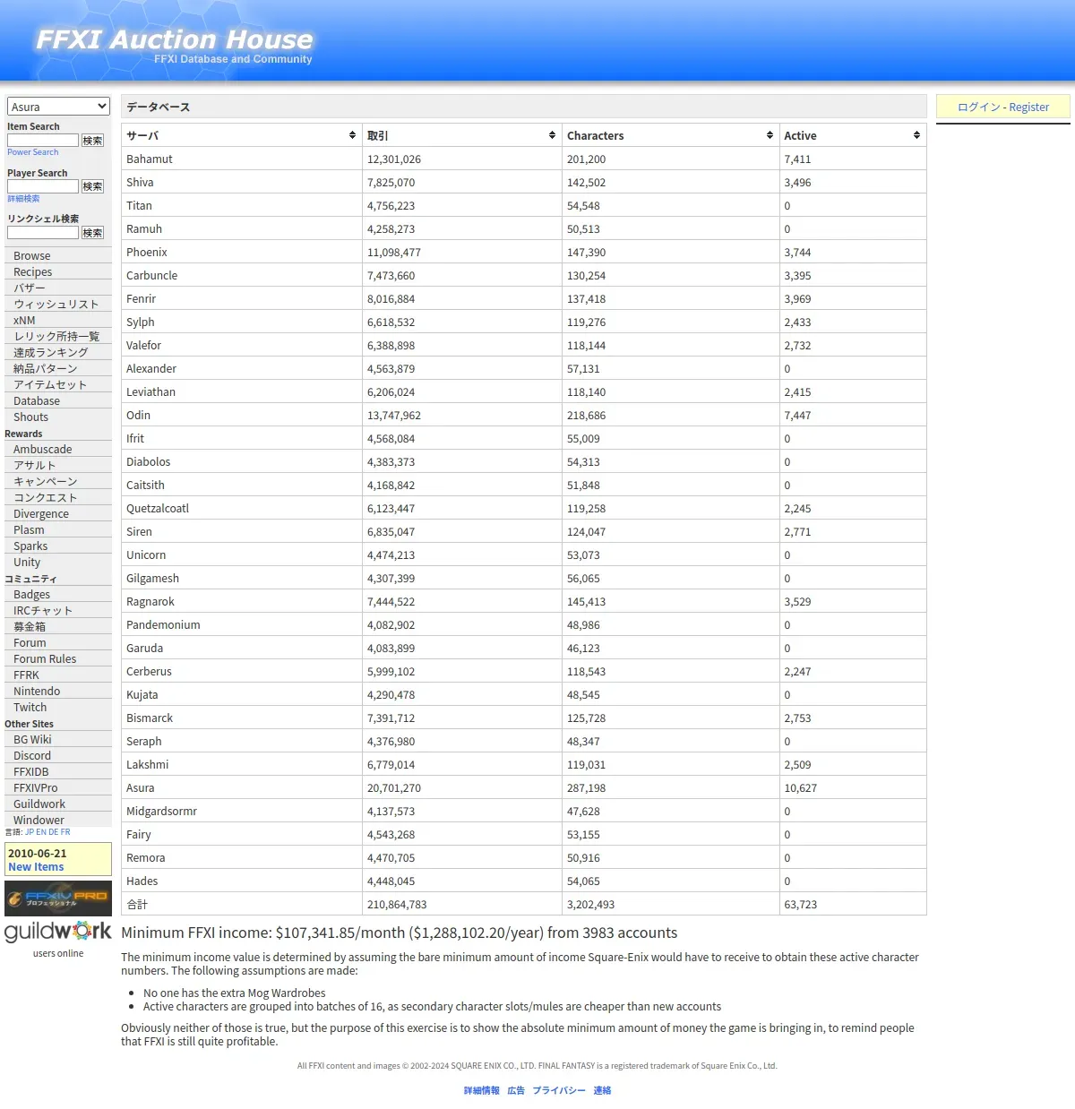Open Windower external site

[58, 820]
